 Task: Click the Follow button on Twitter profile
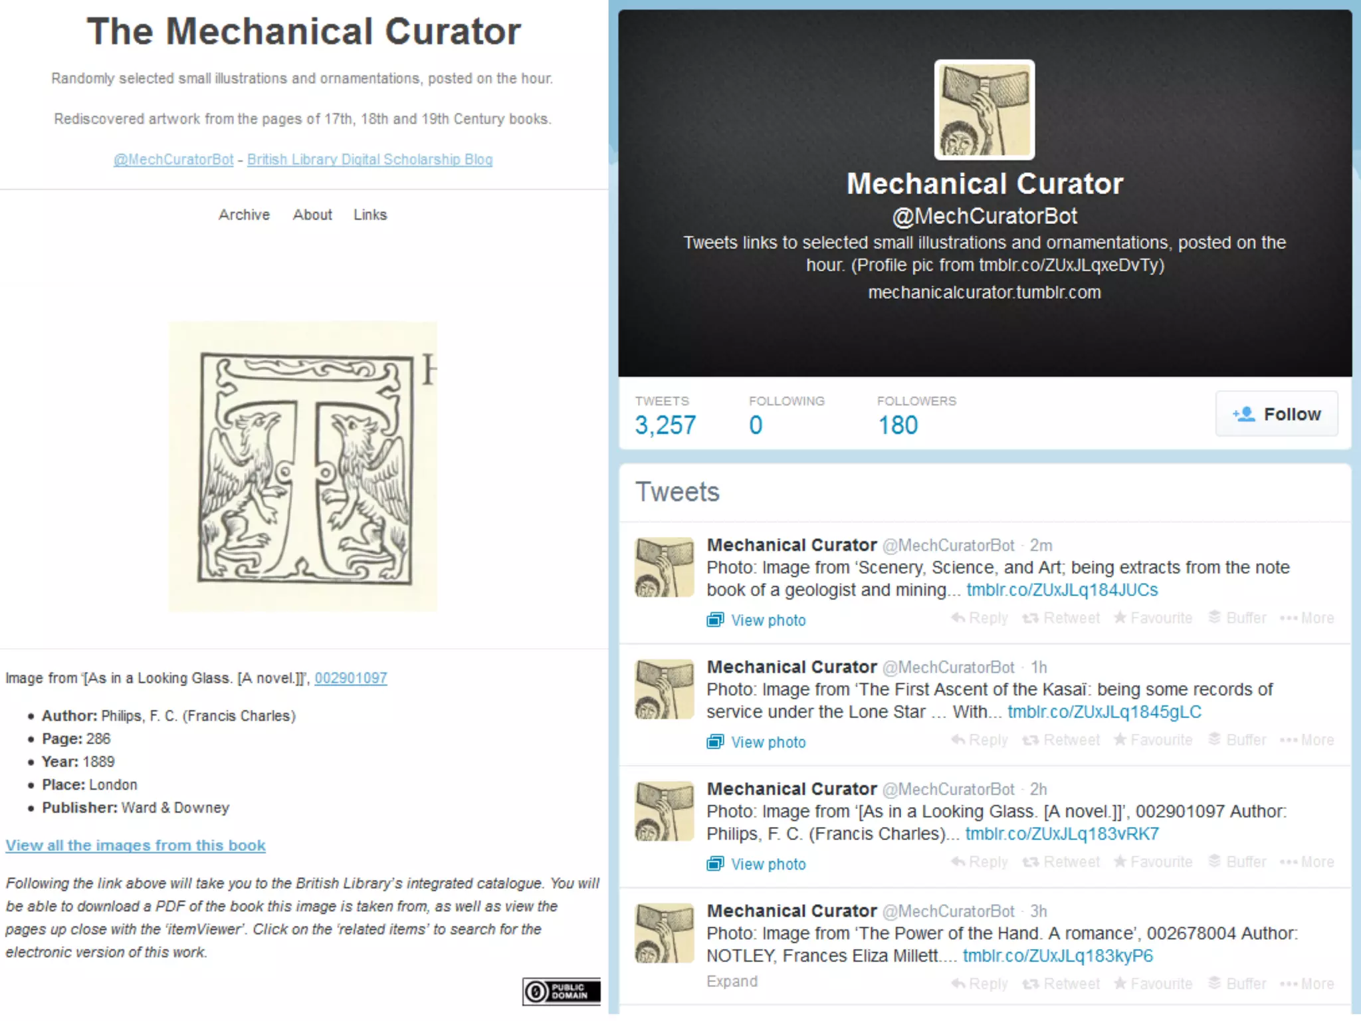pyautogui.click(x=1276, y=414)
